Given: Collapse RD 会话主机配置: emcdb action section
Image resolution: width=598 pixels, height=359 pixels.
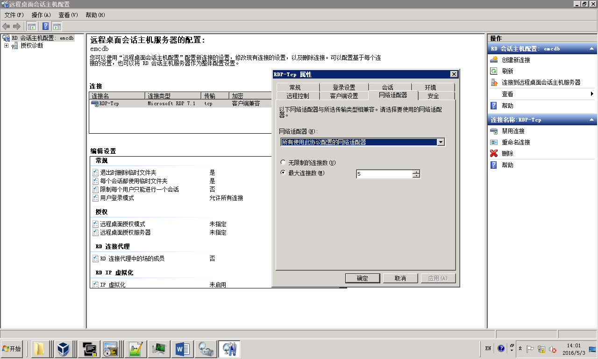Looking at the screenshot, I should tap(592, 49).
